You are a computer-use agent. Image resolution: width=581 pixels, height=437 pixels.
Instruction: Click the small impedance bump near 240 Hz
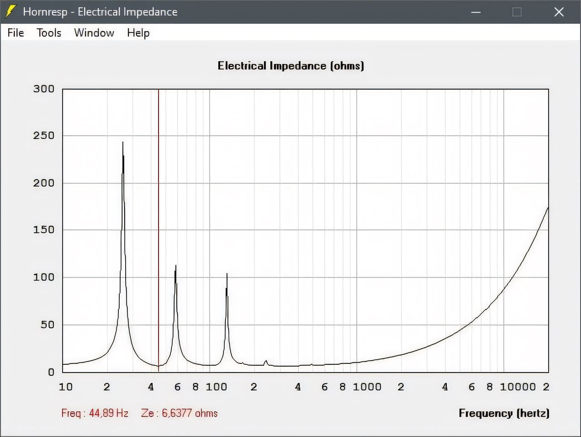pos(266,361)
